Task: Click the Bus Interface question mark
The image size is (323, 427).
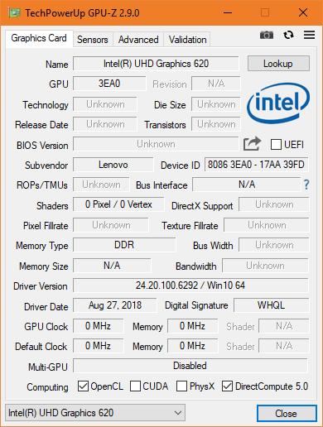Action: (306, 185)
